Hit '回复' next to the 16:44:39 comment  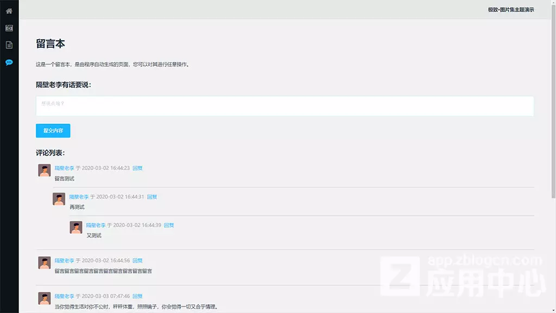(169, 225)
